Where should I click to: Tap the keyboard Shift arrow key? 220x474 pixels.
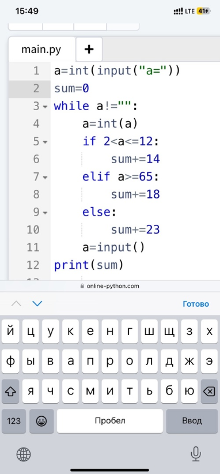tap(10, 391)
